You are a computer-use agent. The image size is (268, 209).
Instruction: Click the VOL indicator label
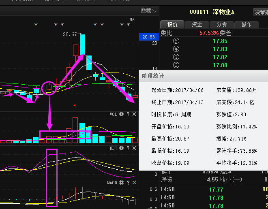(x=114, y=114)
